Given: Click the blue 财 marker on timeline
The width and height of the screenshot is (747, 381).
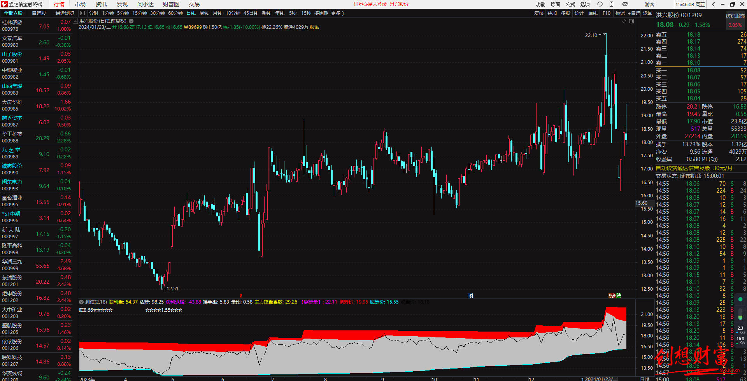Looking at the screenshot, I should click(471, 296).
